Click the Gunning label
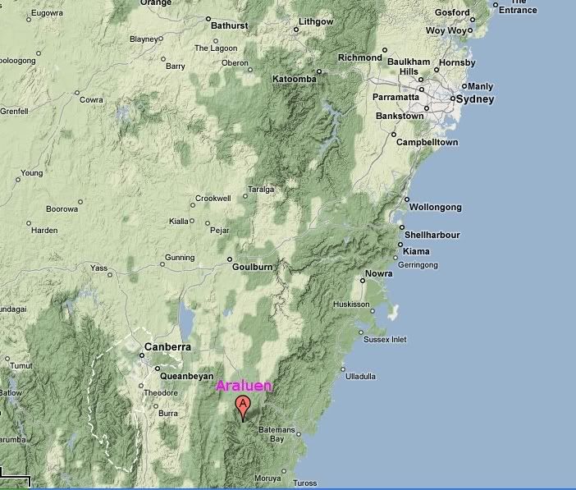The width and height of the screenshot is (576, 490). [x=180, y=258]
